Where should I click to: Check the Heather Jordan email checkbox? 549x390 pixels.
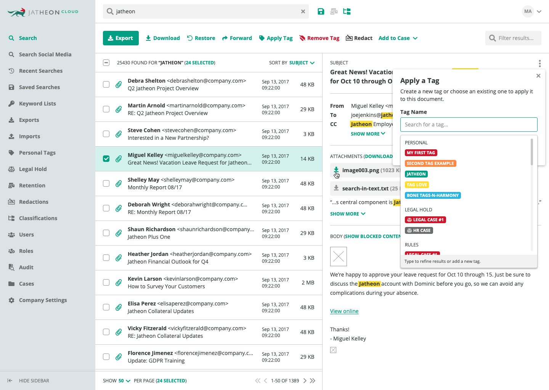click(106, 258)
